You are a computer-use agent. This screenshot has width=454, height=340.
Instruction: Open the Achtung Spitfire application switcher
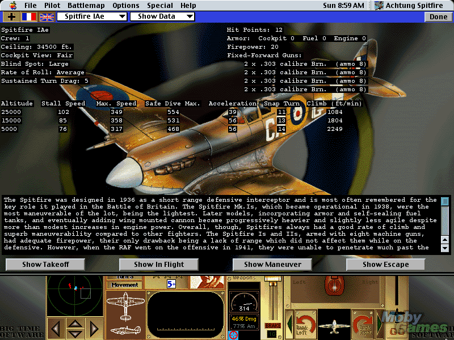click(409, 6)
